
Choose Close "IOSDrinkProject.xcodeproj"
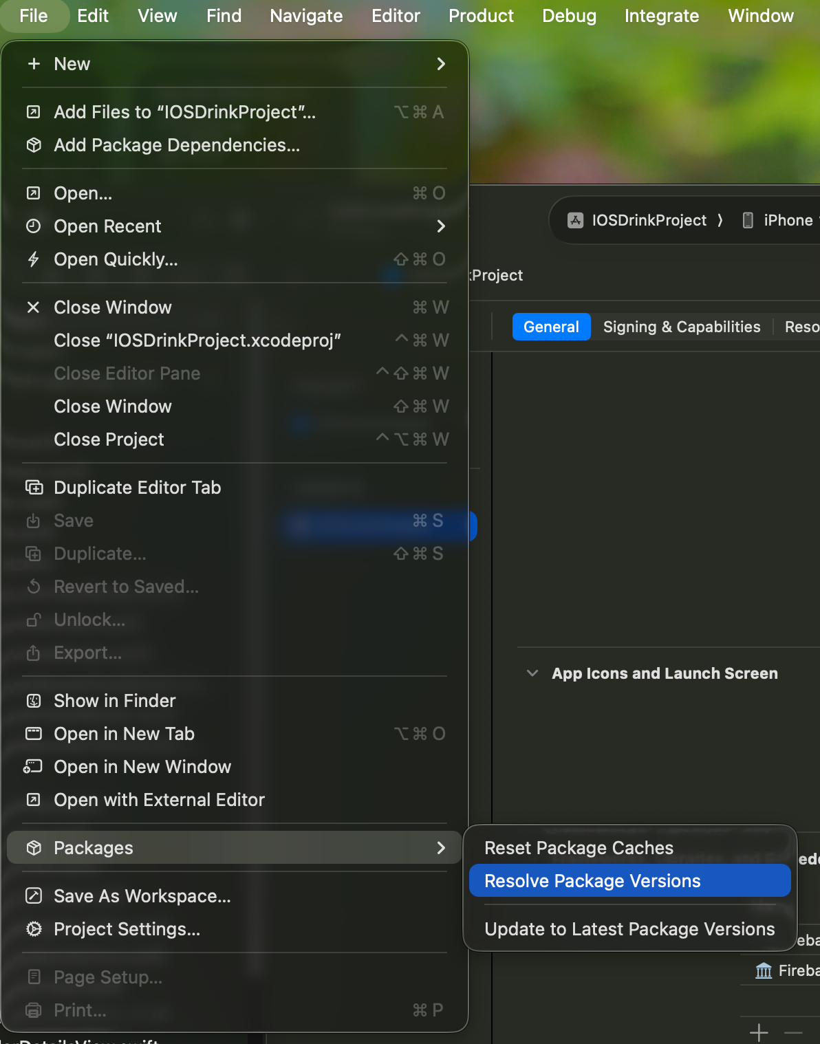(x=234, y=340)
